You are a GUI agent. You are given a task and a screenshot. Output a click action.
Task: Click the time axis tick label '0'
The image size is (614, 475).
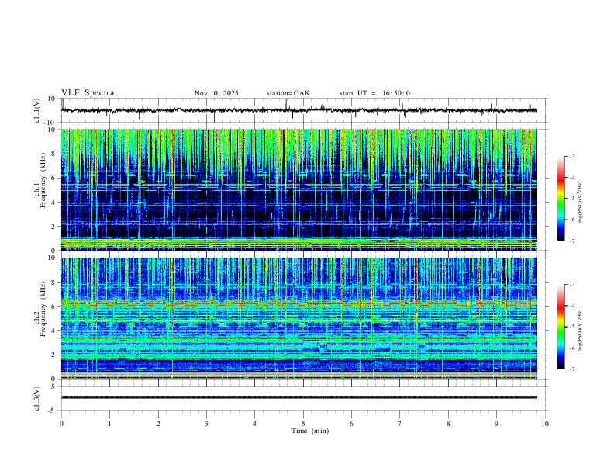tap(61, 424)
